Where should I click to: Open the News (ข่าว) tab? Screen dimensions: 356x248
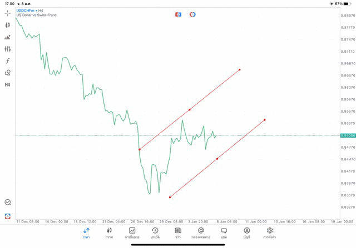pyautogui.click(x=178, y=232)
